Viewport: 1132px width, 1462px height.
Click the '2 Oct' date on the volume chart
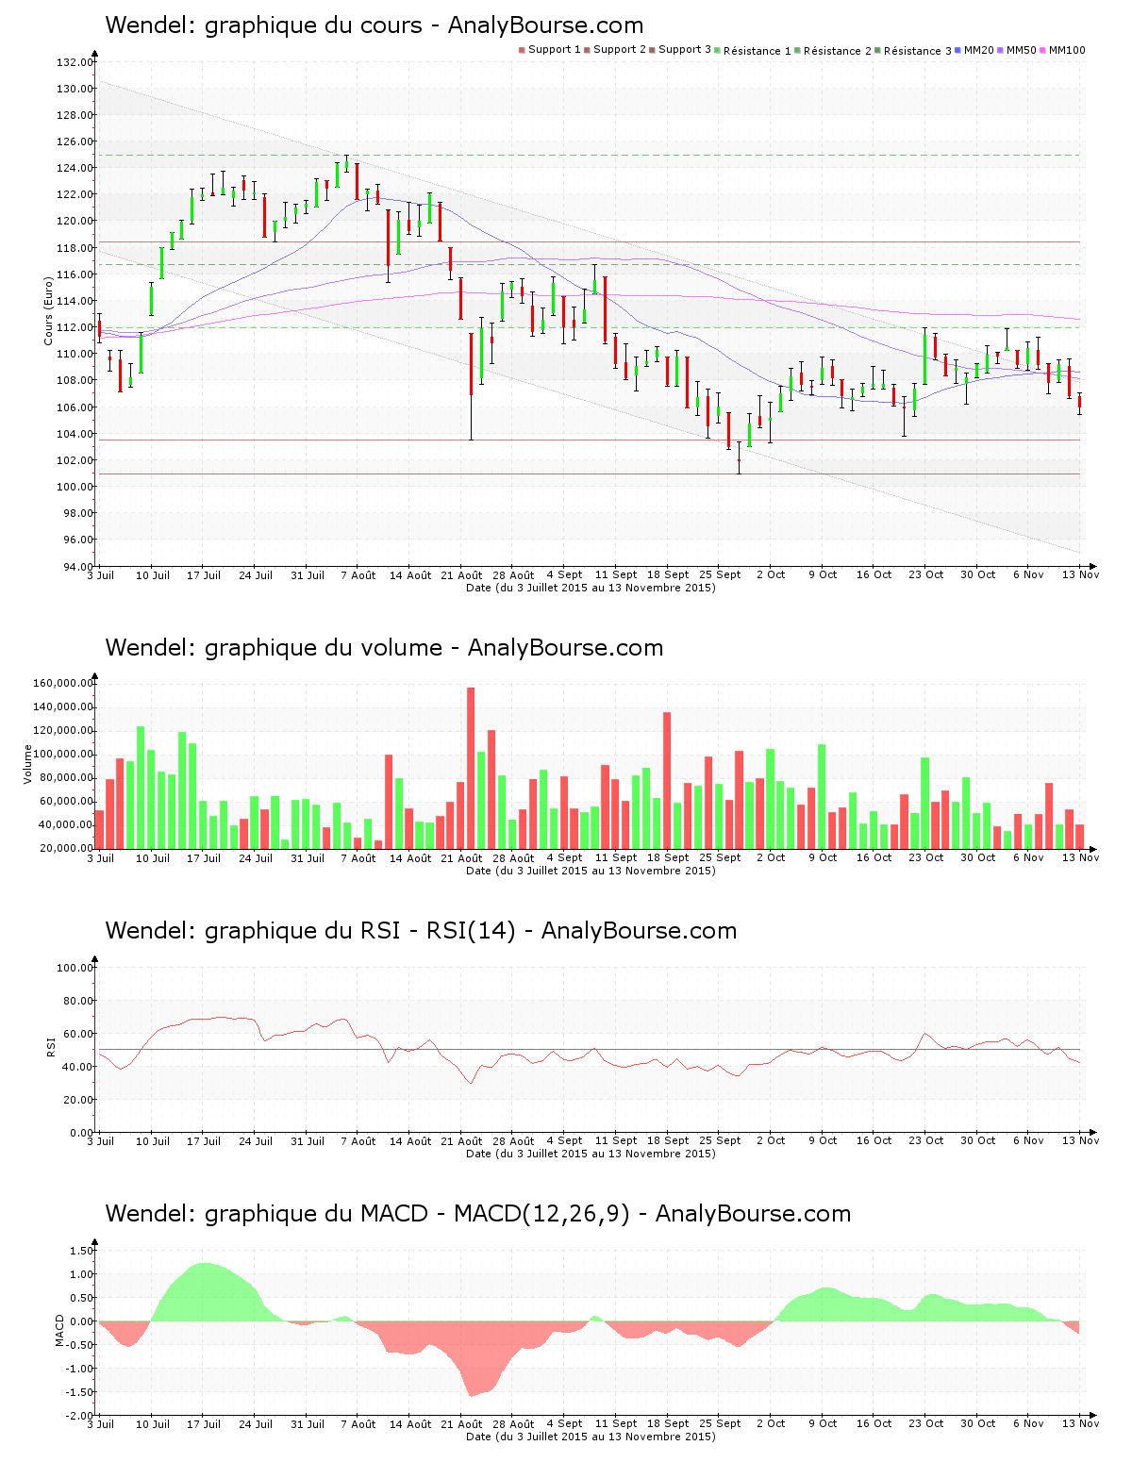click(771, 857)
